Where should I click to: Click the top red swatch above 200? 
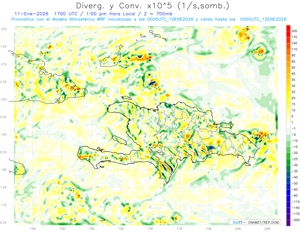coord(288,28)
